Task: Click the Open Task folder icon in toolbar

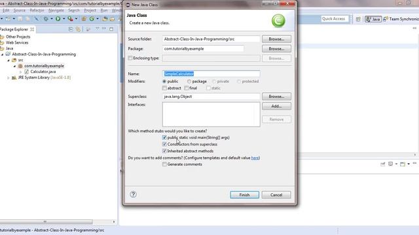Action: 112,19
